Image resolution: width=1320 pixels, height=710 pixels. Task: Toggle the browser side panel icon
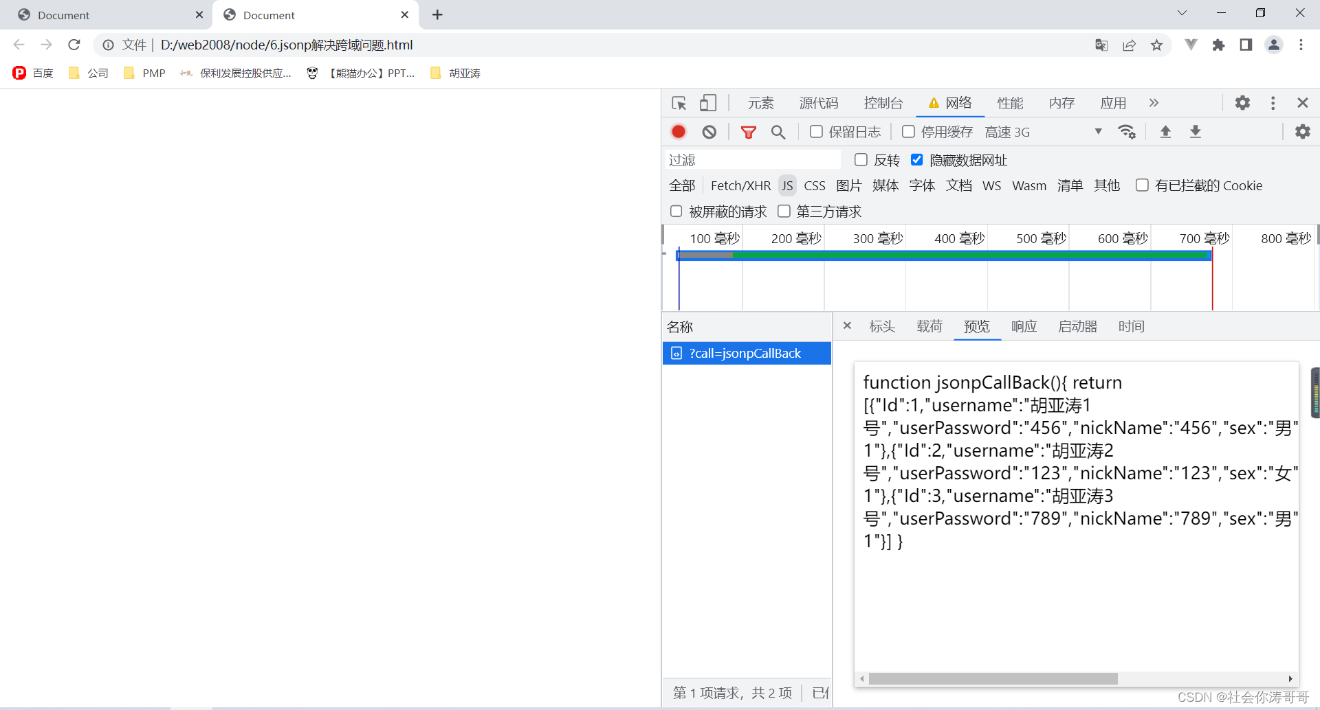pos(1246,45)
